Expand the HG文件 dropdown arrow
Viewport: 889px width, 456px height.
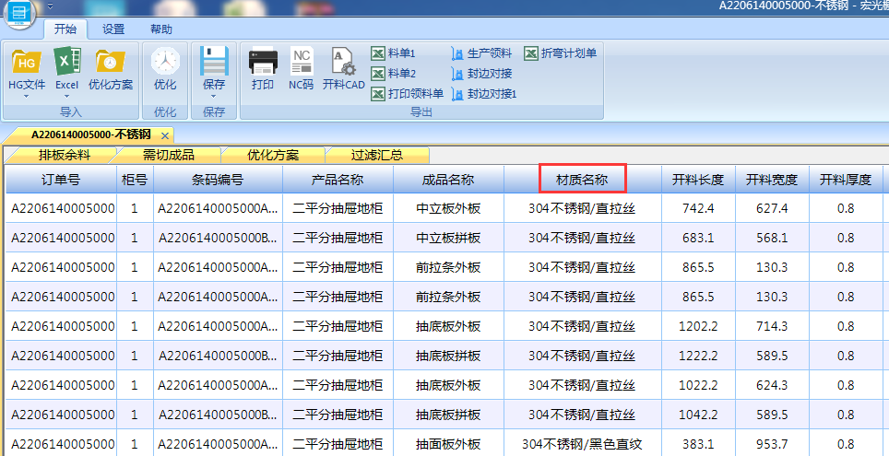pos(27,97)
